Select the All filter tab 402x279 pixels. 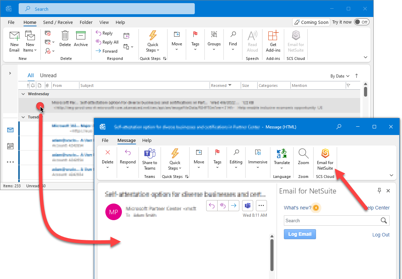pos(30,75)
